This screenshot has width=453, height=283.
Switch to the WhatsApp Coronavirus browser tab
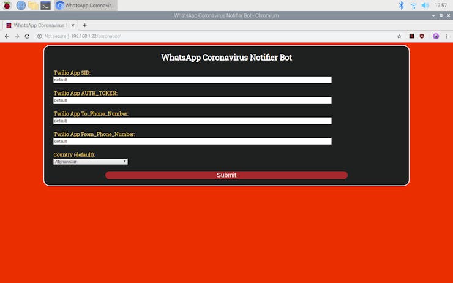39,26
